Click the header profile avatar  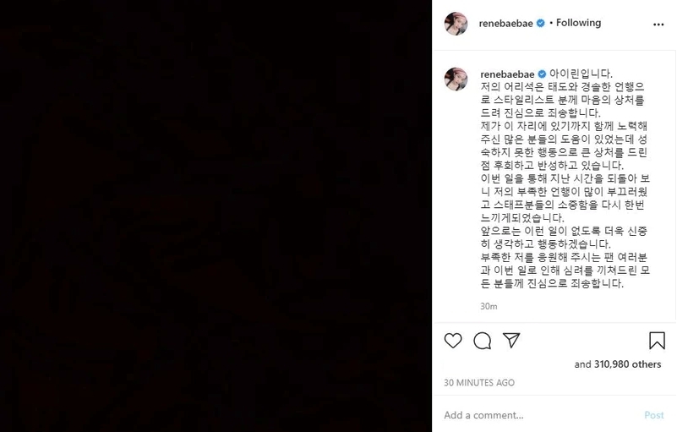[x=456, y=24]
